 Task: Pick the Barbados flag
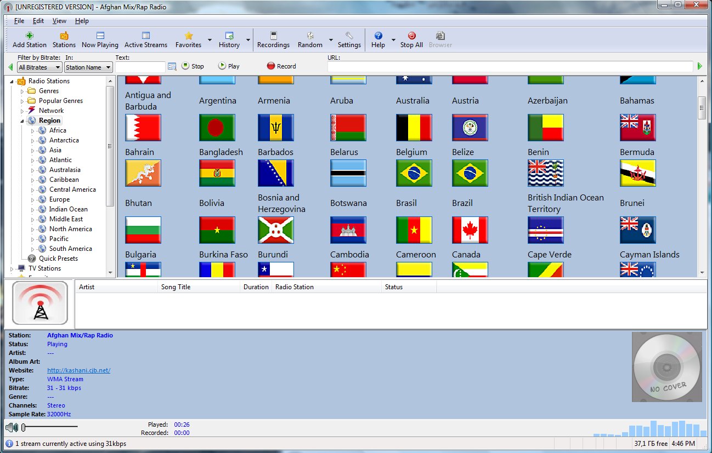[x=276, y=128]
